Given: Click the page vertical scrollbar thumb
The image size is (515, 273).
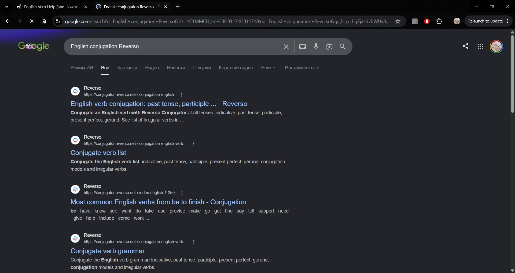Looking at the screenshot, I should point(512,74).
